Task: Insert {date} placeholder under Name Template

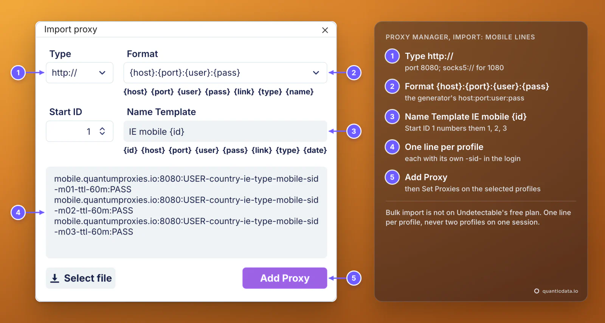Action: [315, 150]
